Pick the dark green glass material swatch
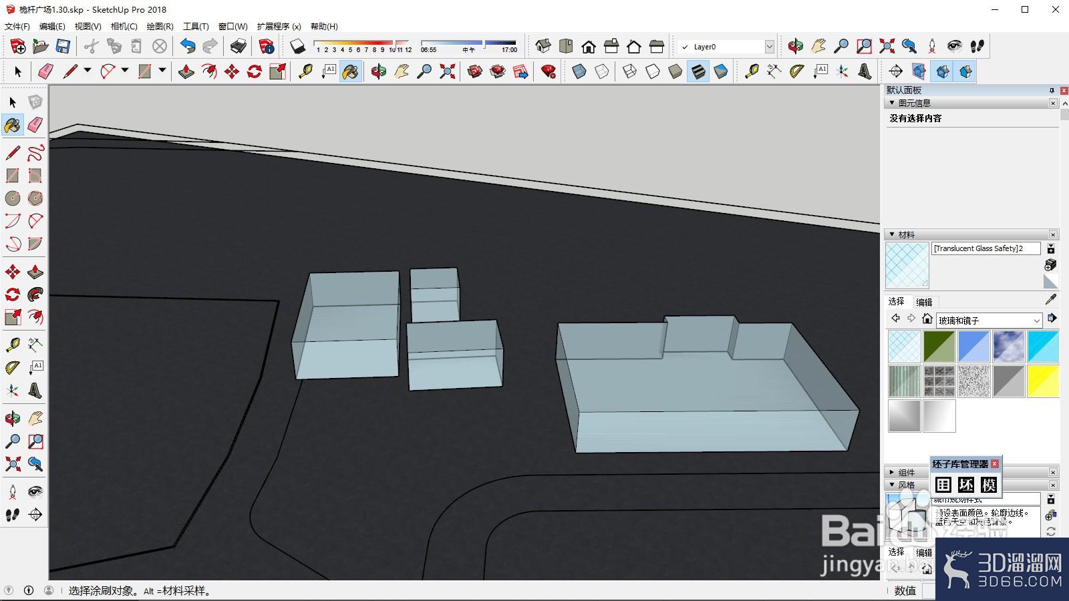This screenshot has height=601, width=1069. tap(939, 347)
